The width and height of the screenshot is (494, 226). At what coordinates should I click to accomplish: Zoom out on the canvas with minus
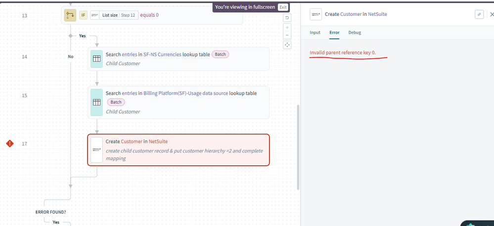pyautogui.click(x=287, y=36)
